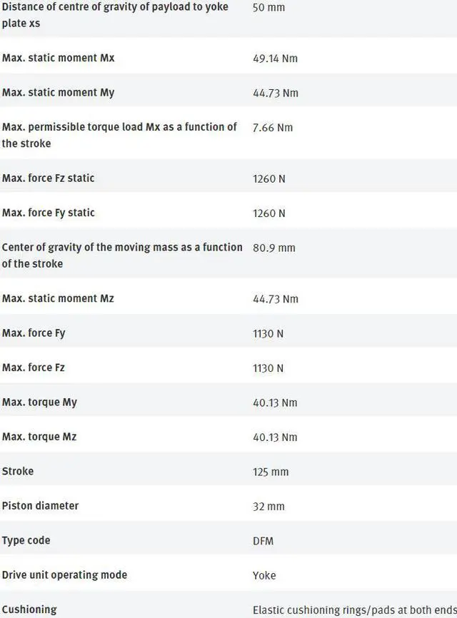
Task: Click the 'Max. force Fy static' label
Action: [48, 213]
